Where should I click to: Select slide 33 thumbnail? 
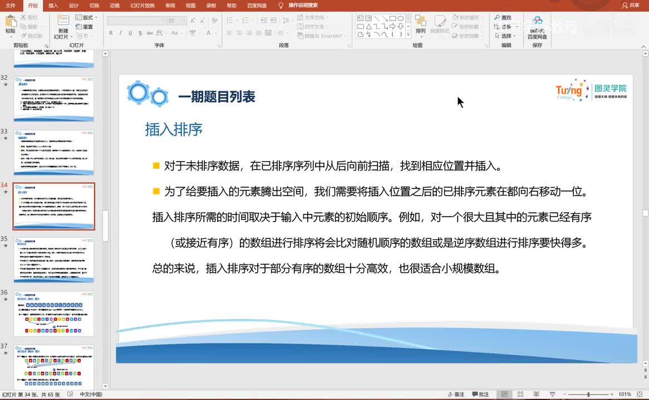54,152
